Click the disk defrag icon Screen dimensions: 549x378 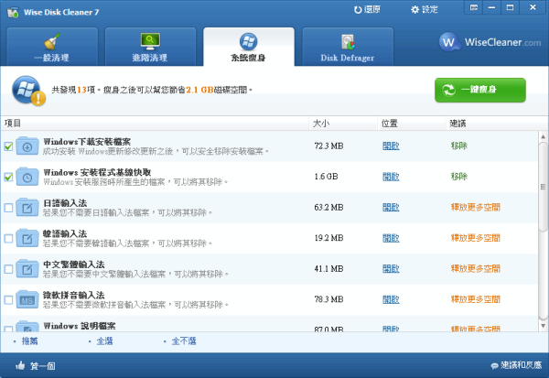tap(348, 42)
